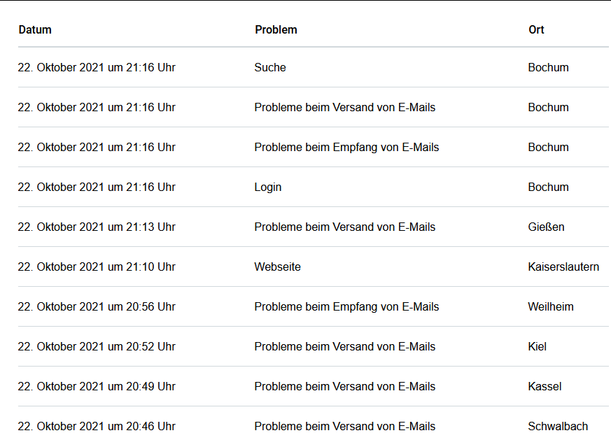Click the Schwalbach location cell
Screen dimensions: 611x440
pos(558,427)
